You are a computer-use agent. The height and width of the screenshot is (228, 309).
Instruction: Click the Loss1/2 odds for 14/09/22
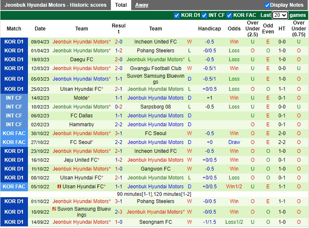pyautogui.click(x=234, y=222)
